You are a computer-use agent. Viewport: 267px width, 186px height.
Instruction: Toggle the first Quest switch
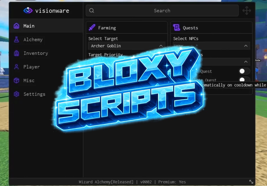pyautogui.click(x=244, y=71)
